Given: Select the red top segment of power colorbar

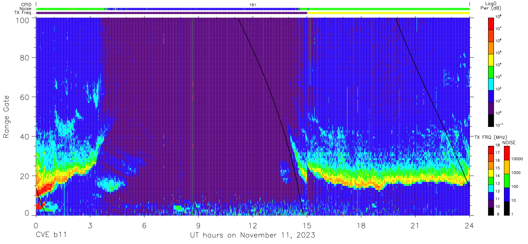Looking at the screenshot, I should (x=491, y=24).
